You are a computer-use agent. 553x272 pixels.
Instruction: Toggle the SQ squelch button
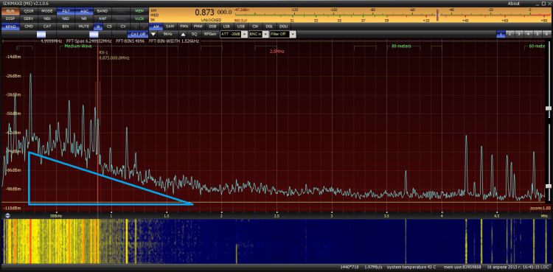click(x=194, y=34)
